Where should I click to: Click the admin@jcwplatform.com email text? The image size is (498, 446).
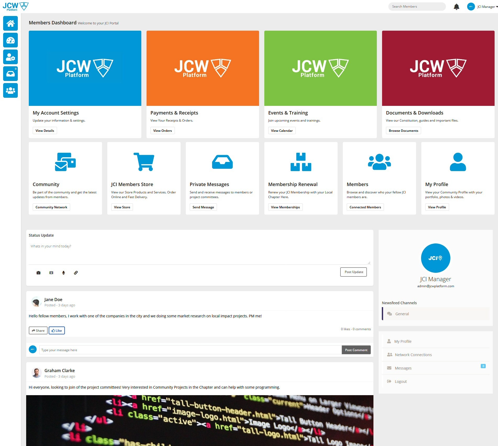point(435,286)
